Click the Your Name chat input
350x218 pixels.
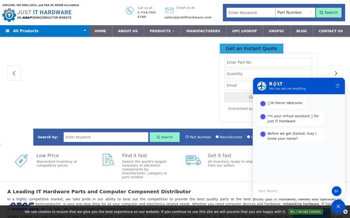(293, 191)
